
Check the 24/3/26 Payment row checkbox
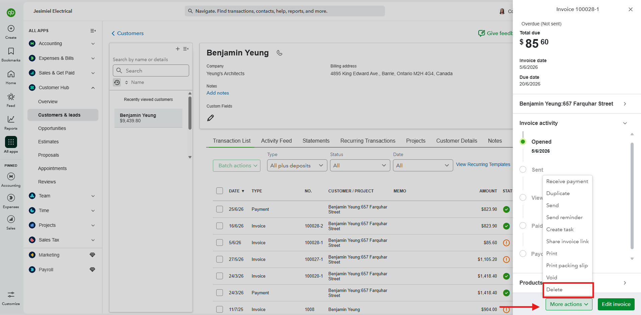220,293
